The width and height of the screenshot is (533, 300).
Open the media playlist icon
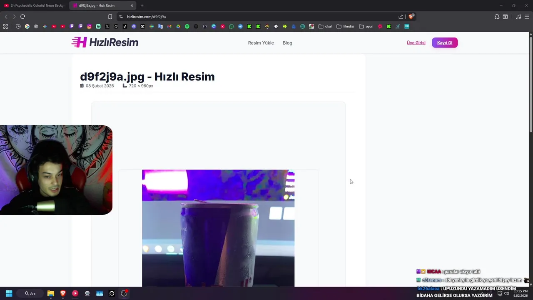pyautogui.click(x=518, y=17)
